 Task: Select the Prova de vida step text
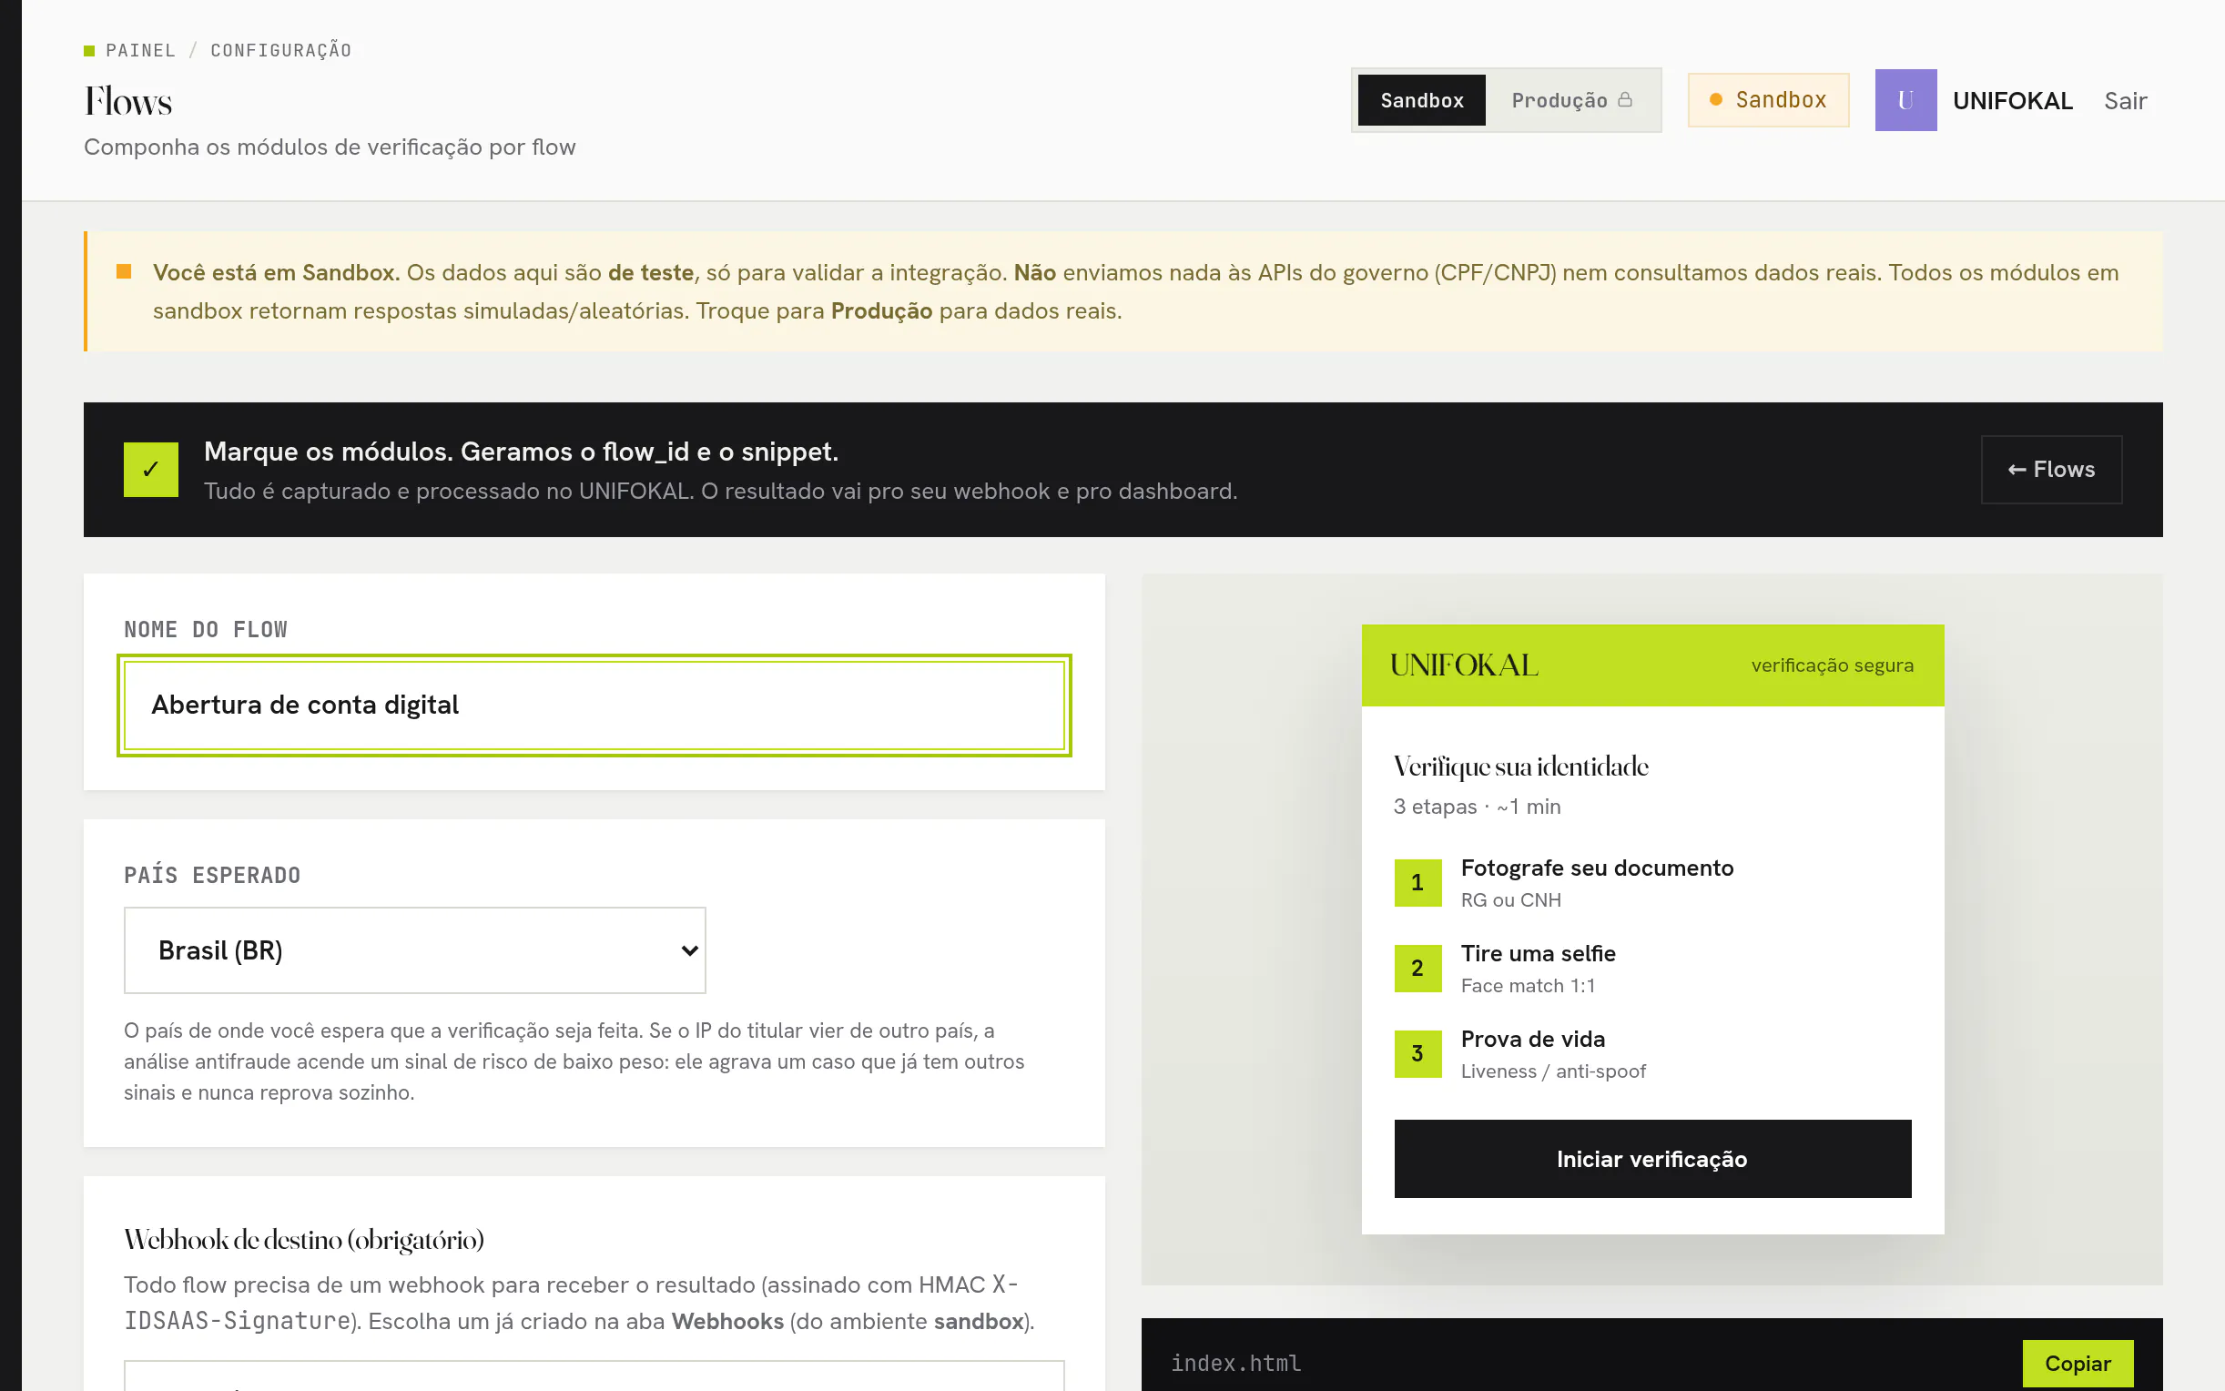(x=1532, y=1039)
